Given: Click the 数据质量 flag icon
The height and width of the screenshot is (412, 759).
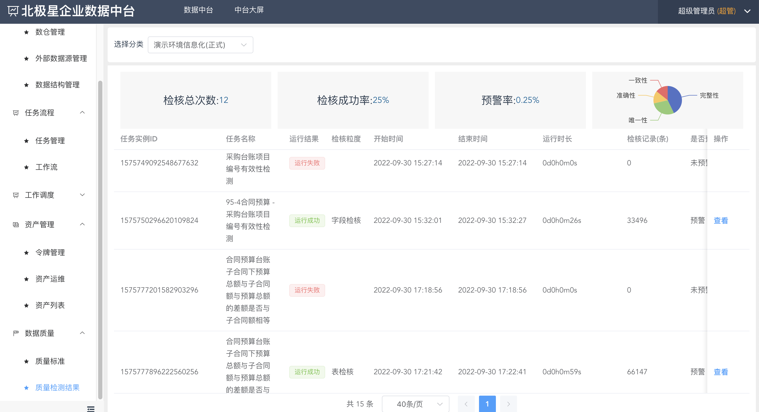Looking at the screenshot, I should pos(16,333).
